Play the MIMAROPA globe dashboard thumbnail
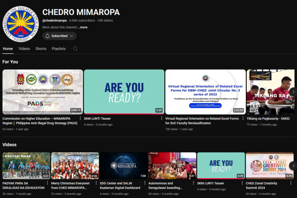 [124, 166]
